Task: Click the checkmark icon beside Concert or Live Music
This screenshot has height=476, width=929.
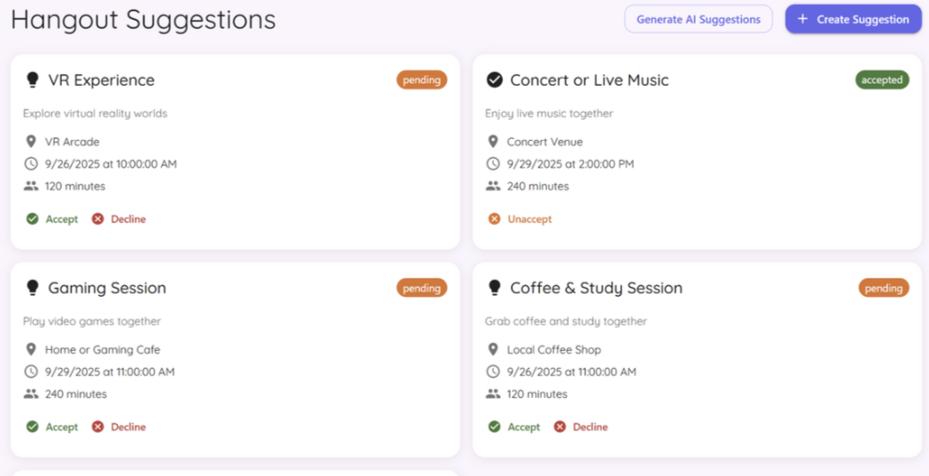Action: (x=495, y=80)
